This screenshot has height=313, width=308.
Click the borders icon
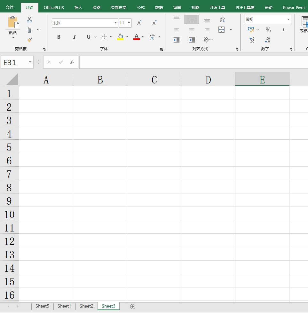tap(104, 37)
